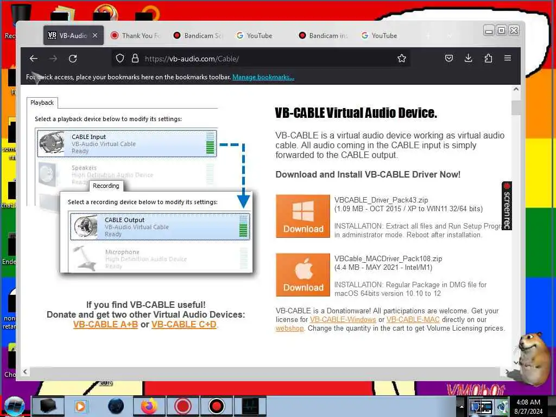
Task: Reload the vb-audio page
Action: click(x=73, y=59)
